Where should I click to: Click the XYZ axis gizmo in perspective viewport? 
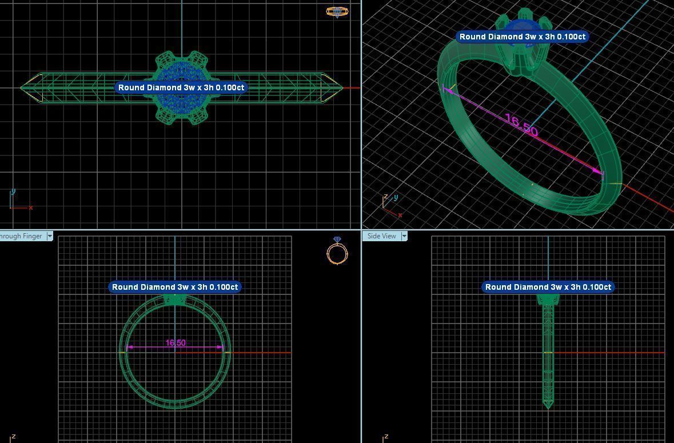coord(392,206)
